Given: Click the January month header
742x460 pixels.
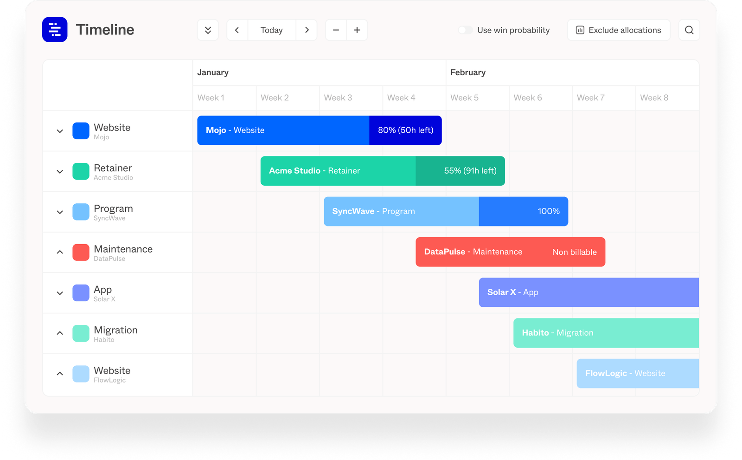Looking at the screenshot, I should click(x=213, y=72).
